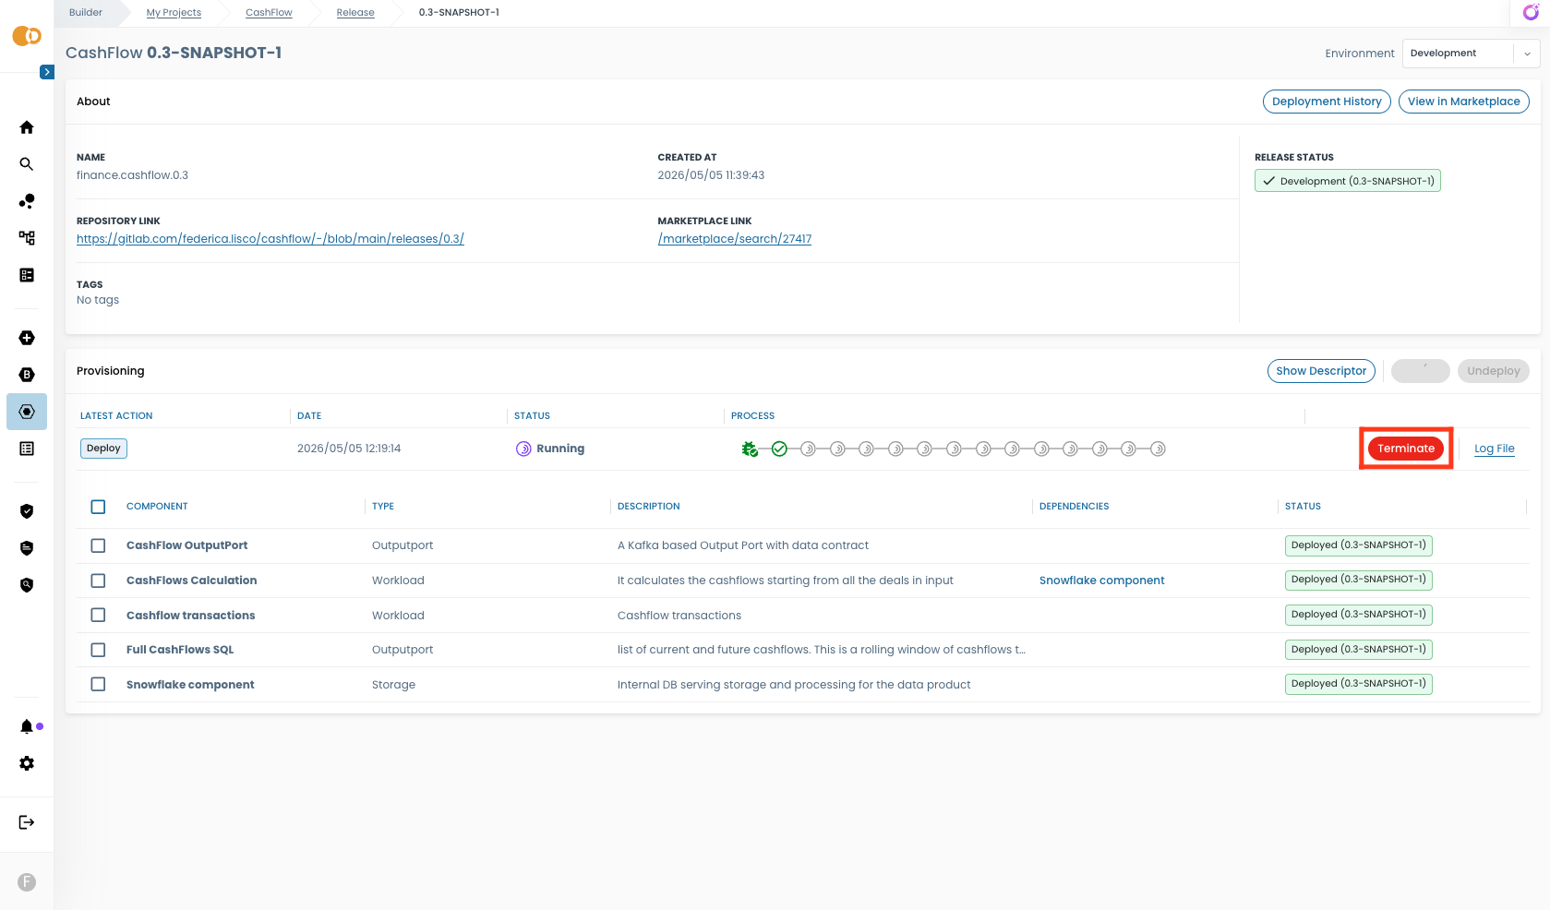Click the Running status spinner icon

(x=523, y=449)
